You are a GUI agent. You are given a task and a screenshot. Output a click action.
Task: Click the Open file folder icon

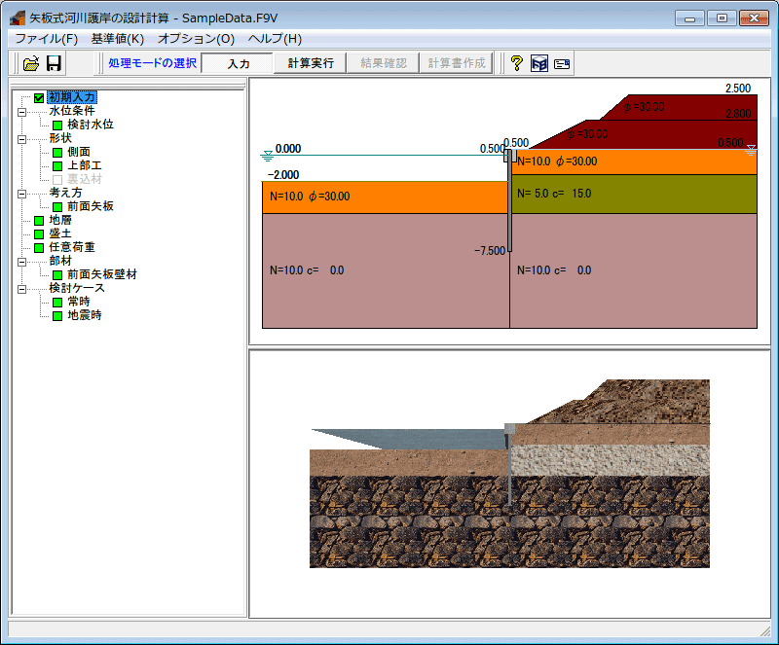[x=31, y=63]
